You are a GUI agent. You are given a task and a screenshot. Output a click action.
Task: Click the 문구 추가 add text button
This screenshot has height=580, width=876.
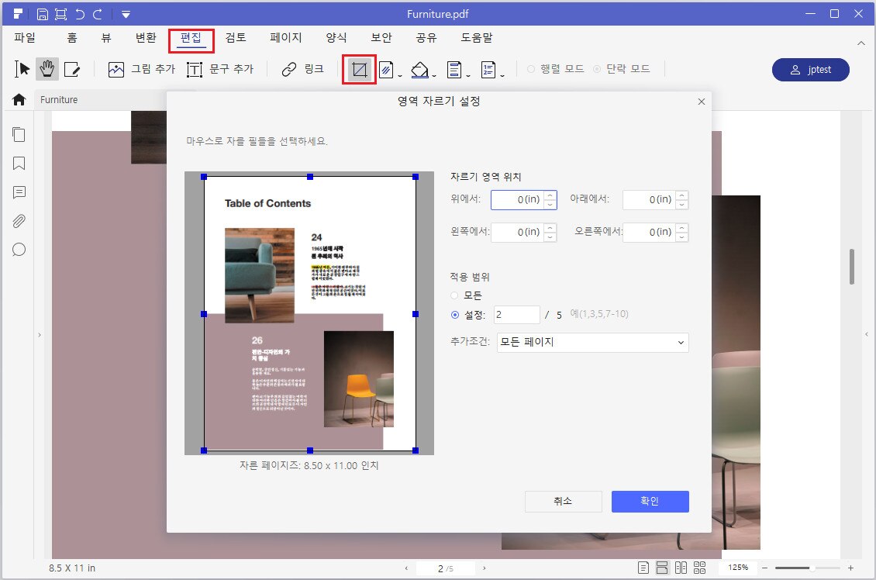pos(220,69)
